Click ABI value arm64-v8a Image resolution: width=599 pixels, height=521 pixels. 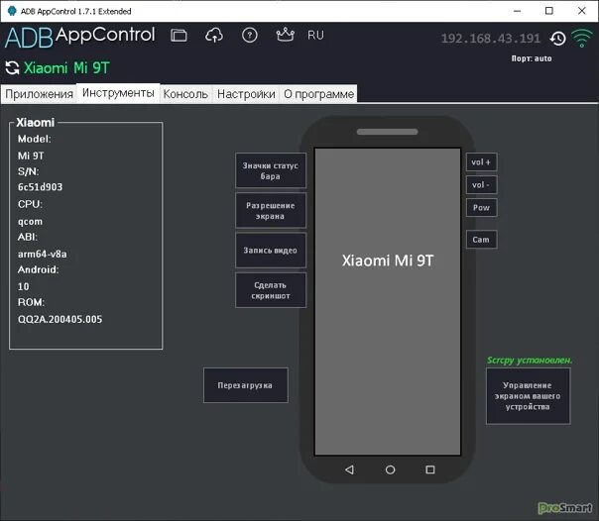(42, 254)
